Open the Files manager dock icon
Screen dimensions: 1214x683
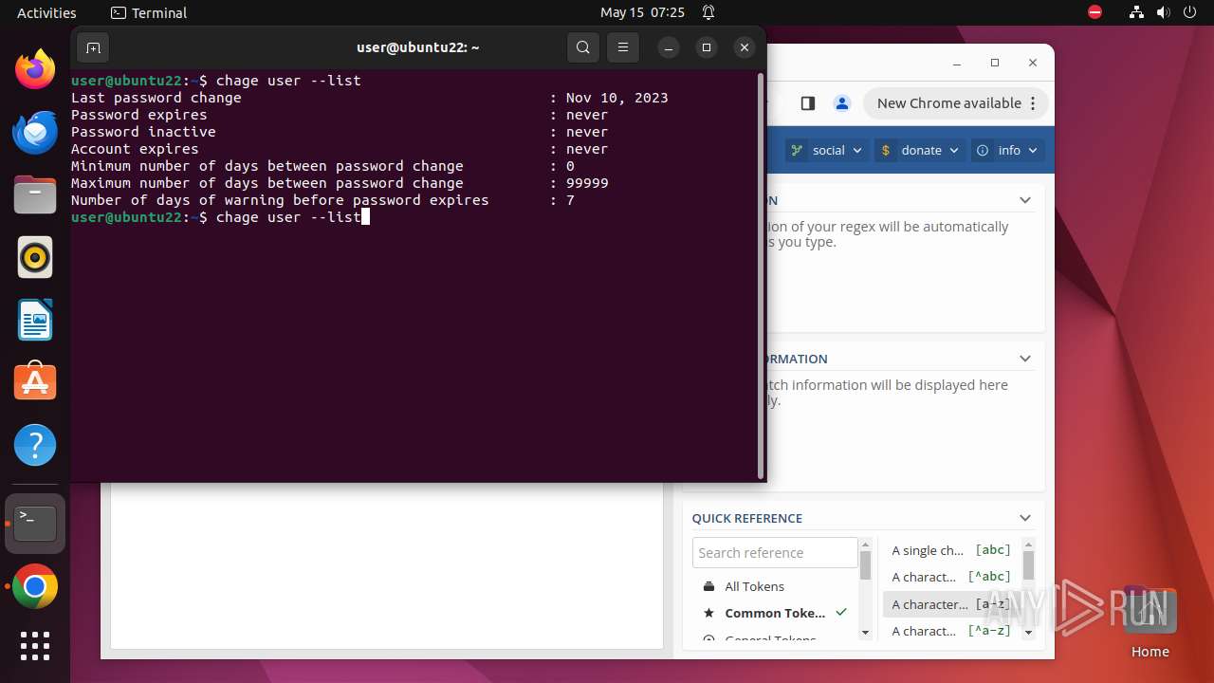pyautogui.click(x=35, y=194)
